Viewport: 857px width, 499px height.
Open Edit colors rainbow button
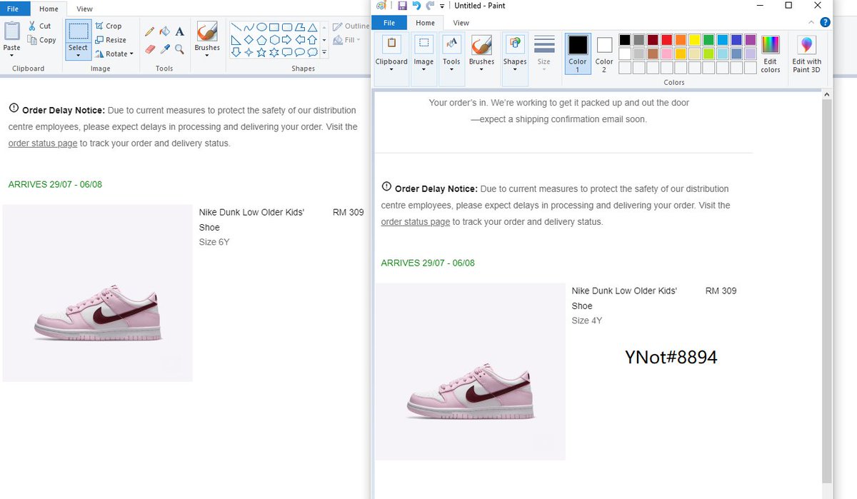point(771,54)
